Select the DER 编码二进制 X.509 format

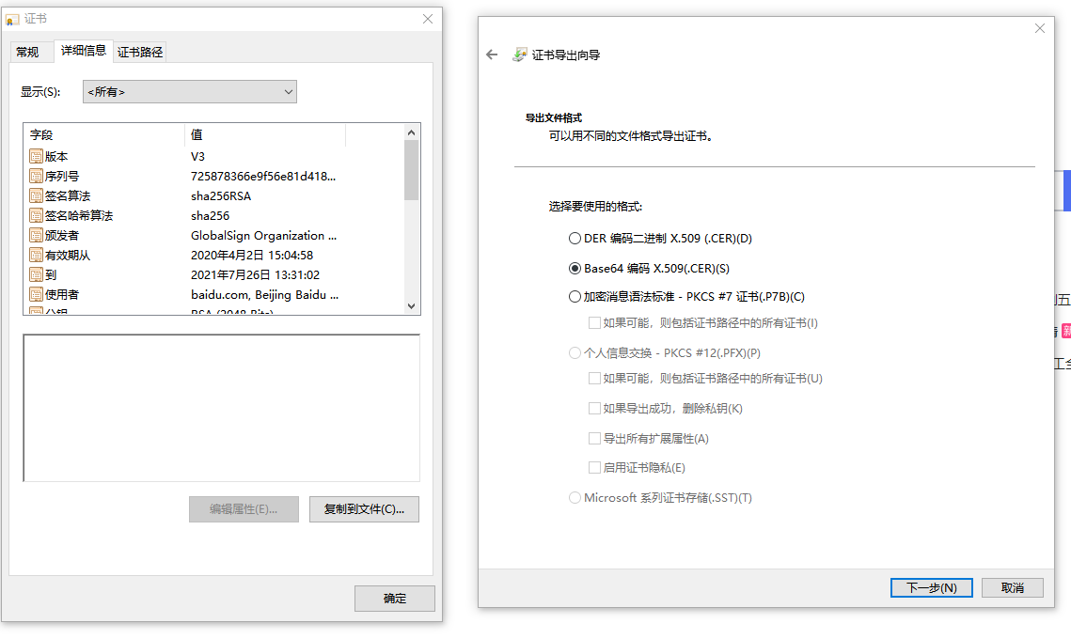(575, 239)
